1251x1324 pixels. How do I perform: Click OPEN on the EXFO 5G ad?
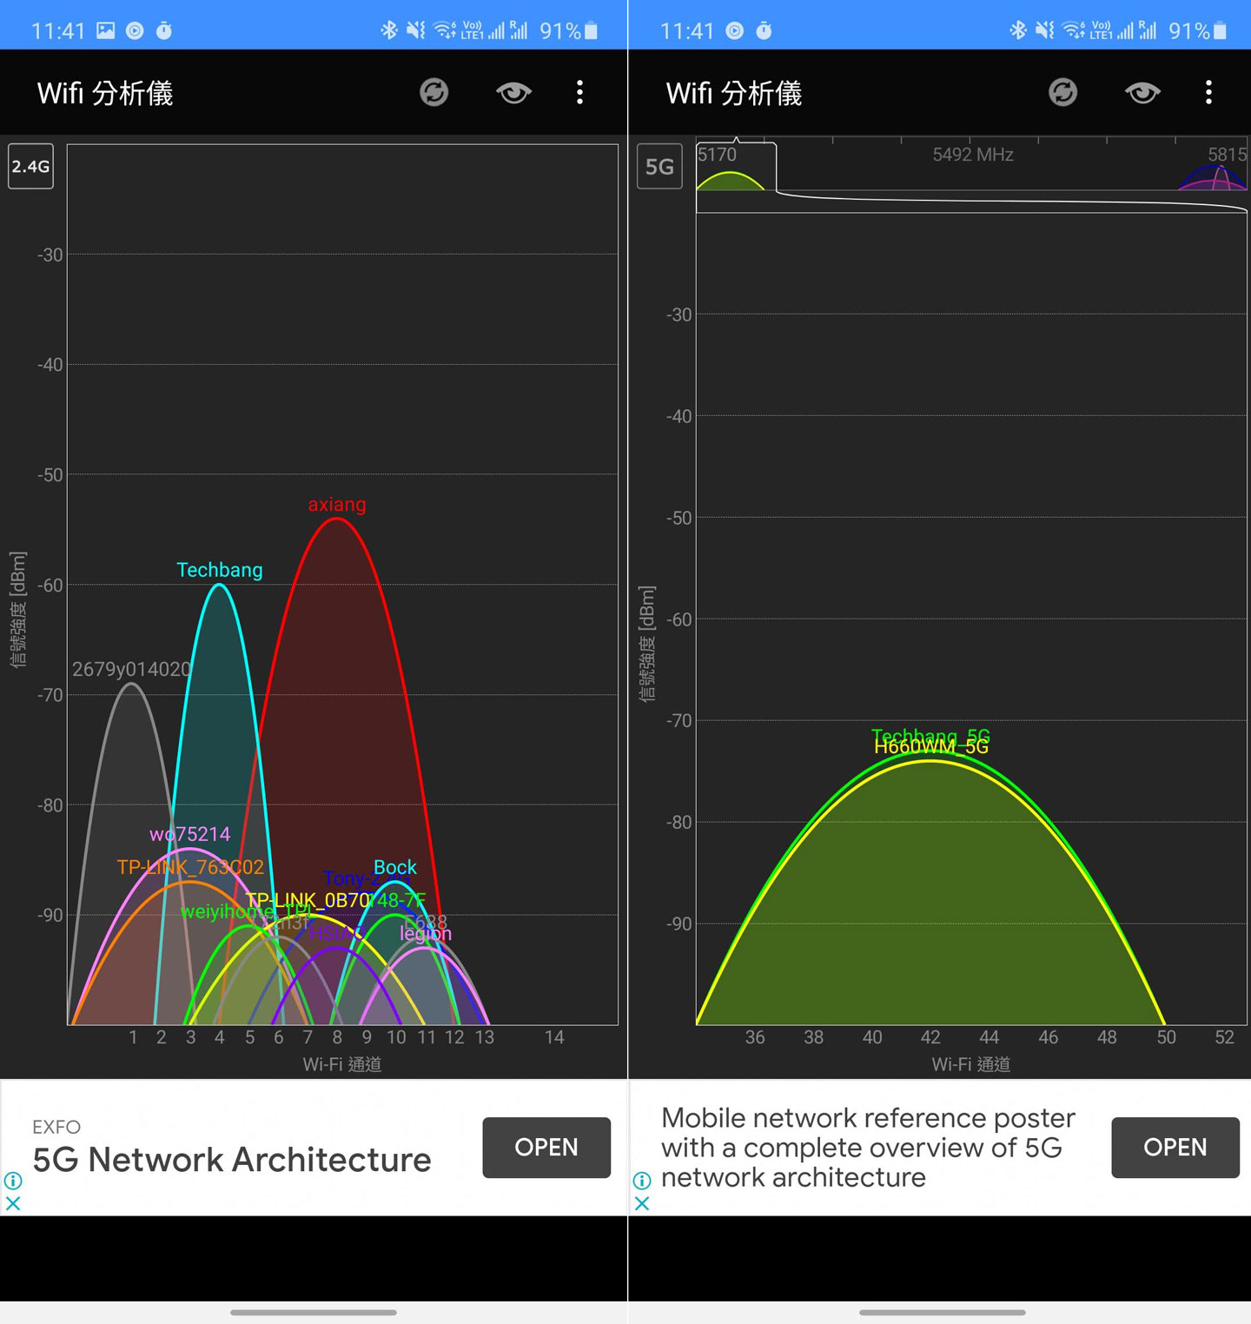(546, 1148)
